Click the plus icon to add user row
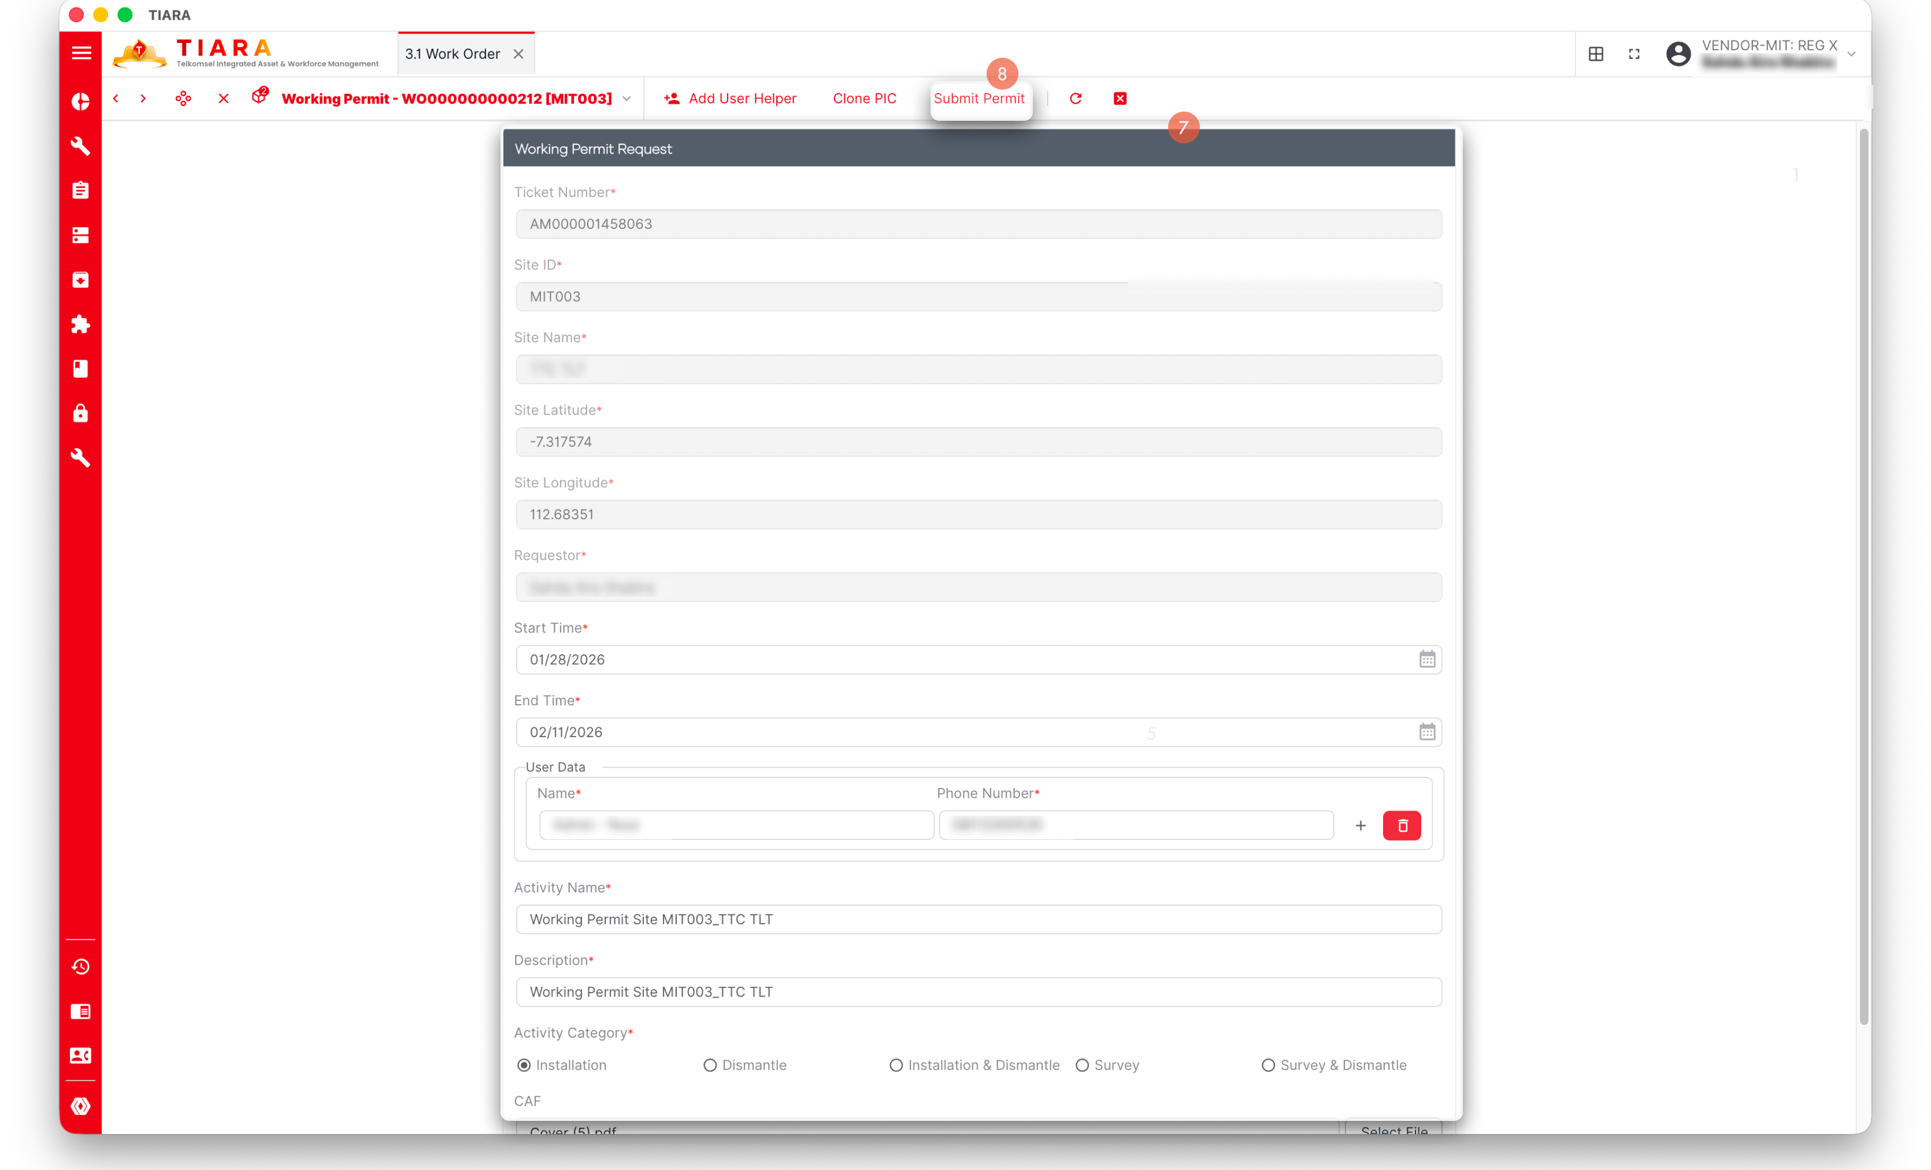Screen dimensions: 1931x1170 [1361, 825]
